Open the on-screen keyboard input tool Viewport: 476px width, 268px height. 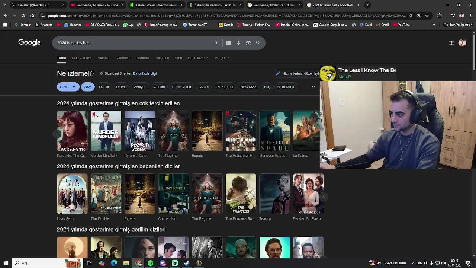[229, 43]
